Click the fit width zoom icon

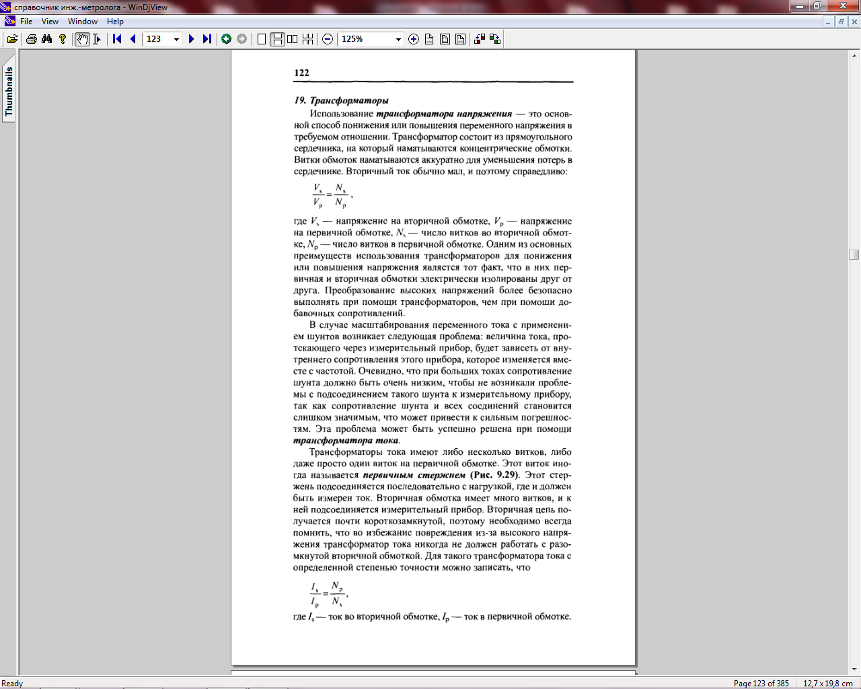(460, 39)
